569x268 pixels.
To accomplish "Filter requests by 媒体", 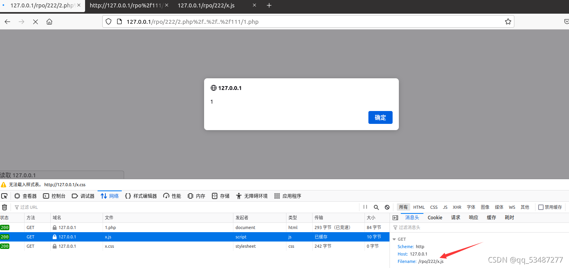I will point(499,207).
